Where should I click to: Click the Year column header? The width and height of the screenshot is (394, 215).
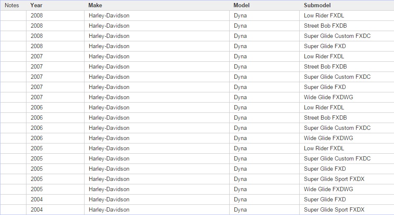[36, 6]
